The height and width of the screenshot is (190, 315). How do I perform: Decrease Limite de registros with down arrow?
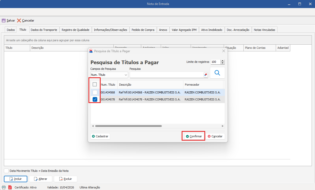222,63
